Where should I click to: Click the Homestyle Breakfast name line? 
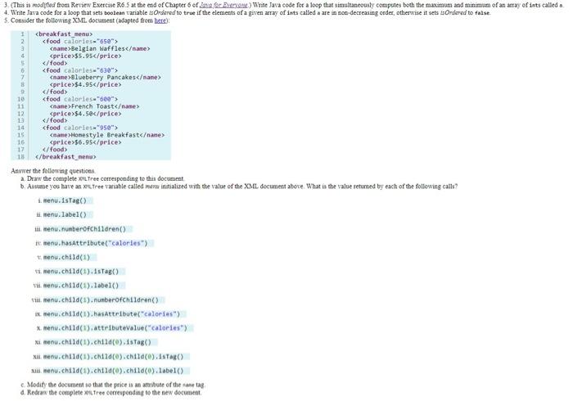[107, 135]
